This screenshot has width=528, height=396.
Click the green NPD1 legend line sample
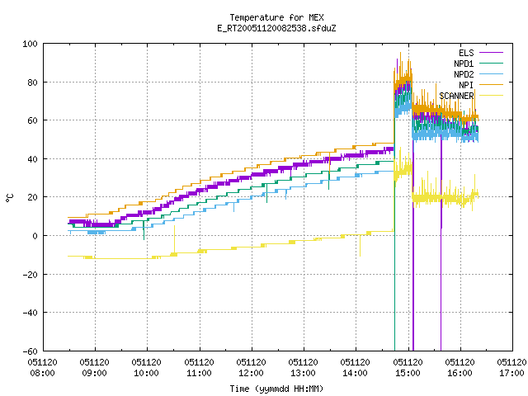(491, 64)
